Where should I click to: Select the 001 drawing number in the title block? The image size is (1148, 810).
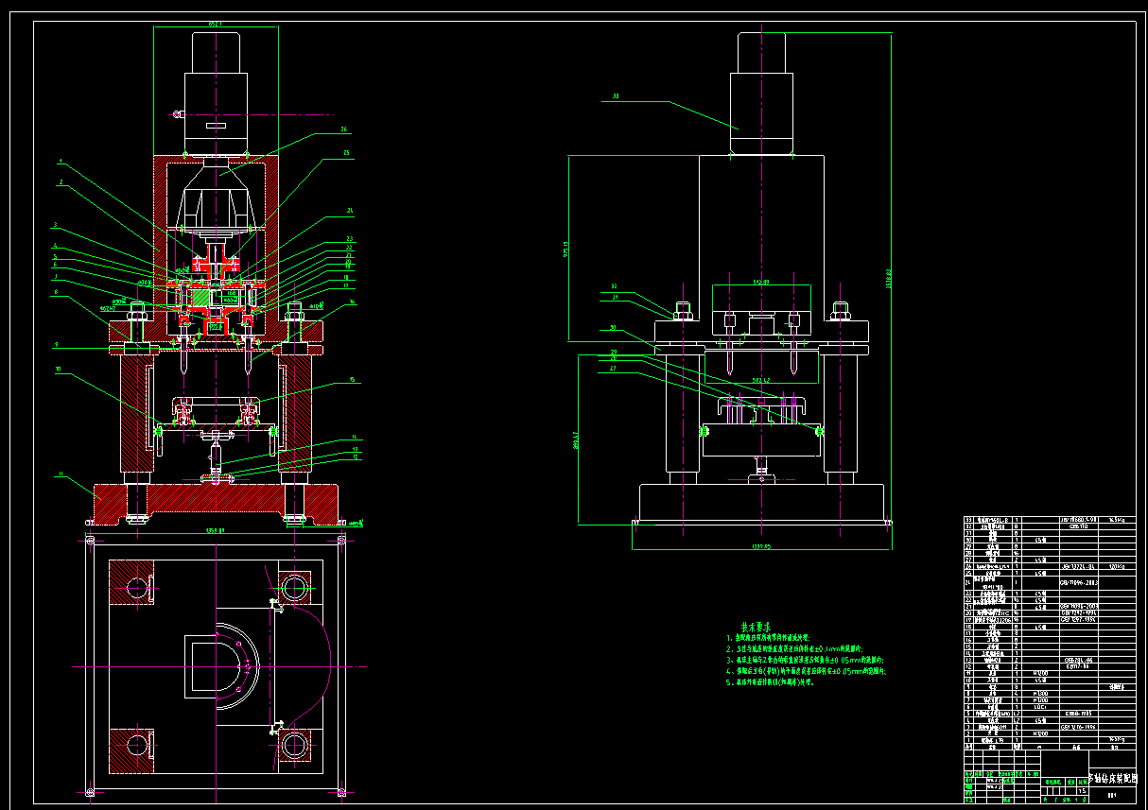point(1112,795)
